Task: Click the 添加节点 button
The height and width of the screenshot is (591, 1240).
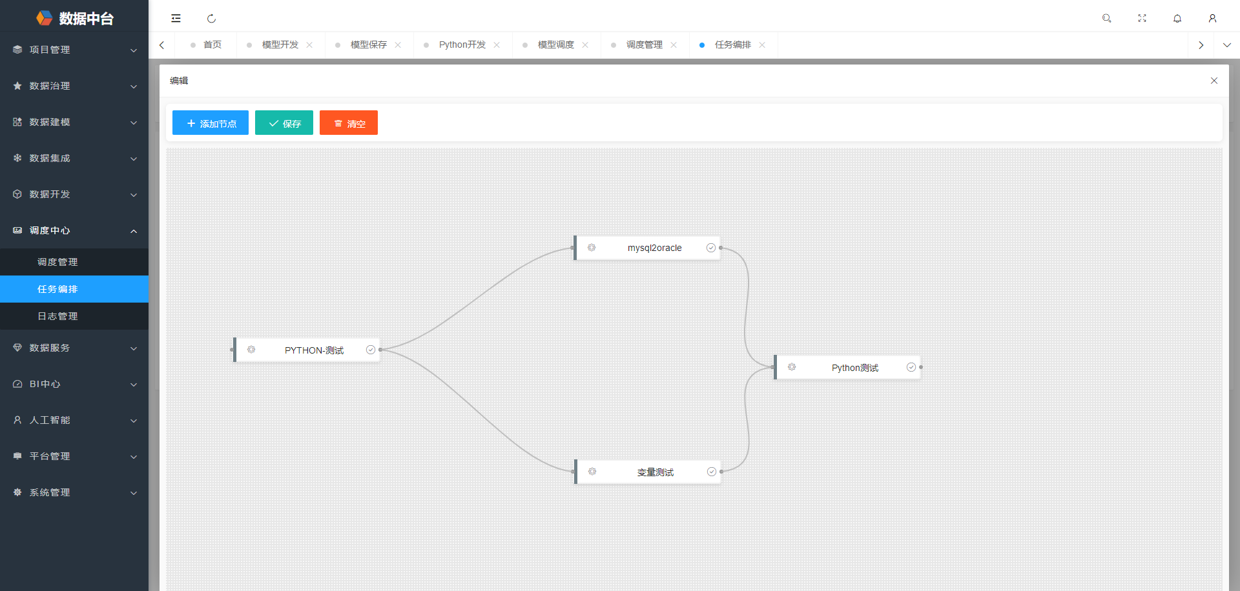Action: pyautogui.click(x=211, y=123)
